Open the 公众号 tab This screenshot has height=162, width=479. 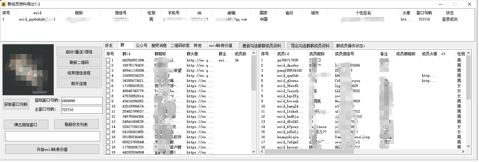click(x=141, y=45)
